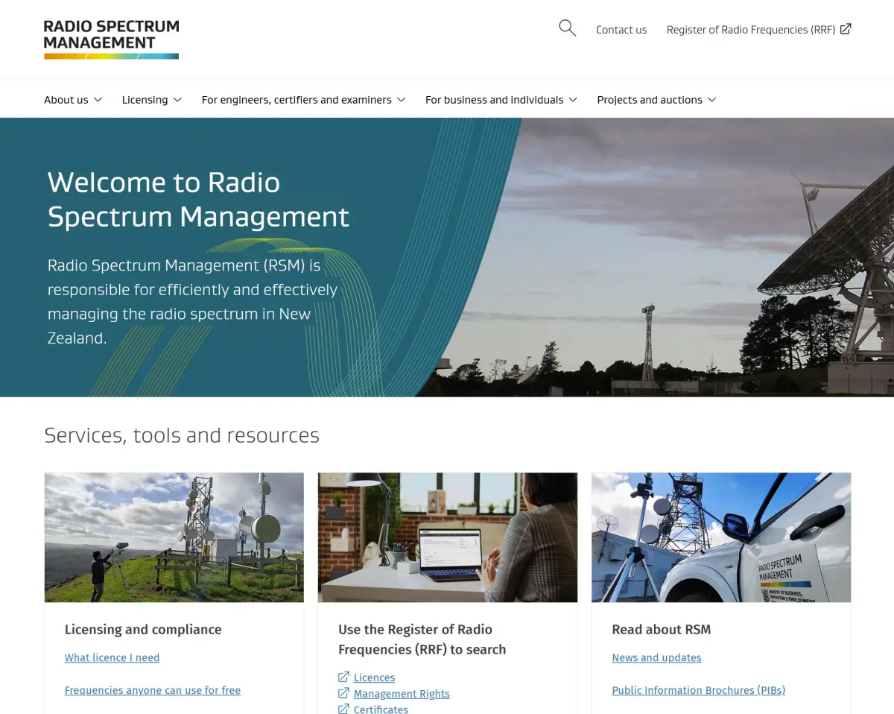Open the search magnifier icon
This screenshot has height=714, width=894.
pyautogui.click(x=567, y=28)
